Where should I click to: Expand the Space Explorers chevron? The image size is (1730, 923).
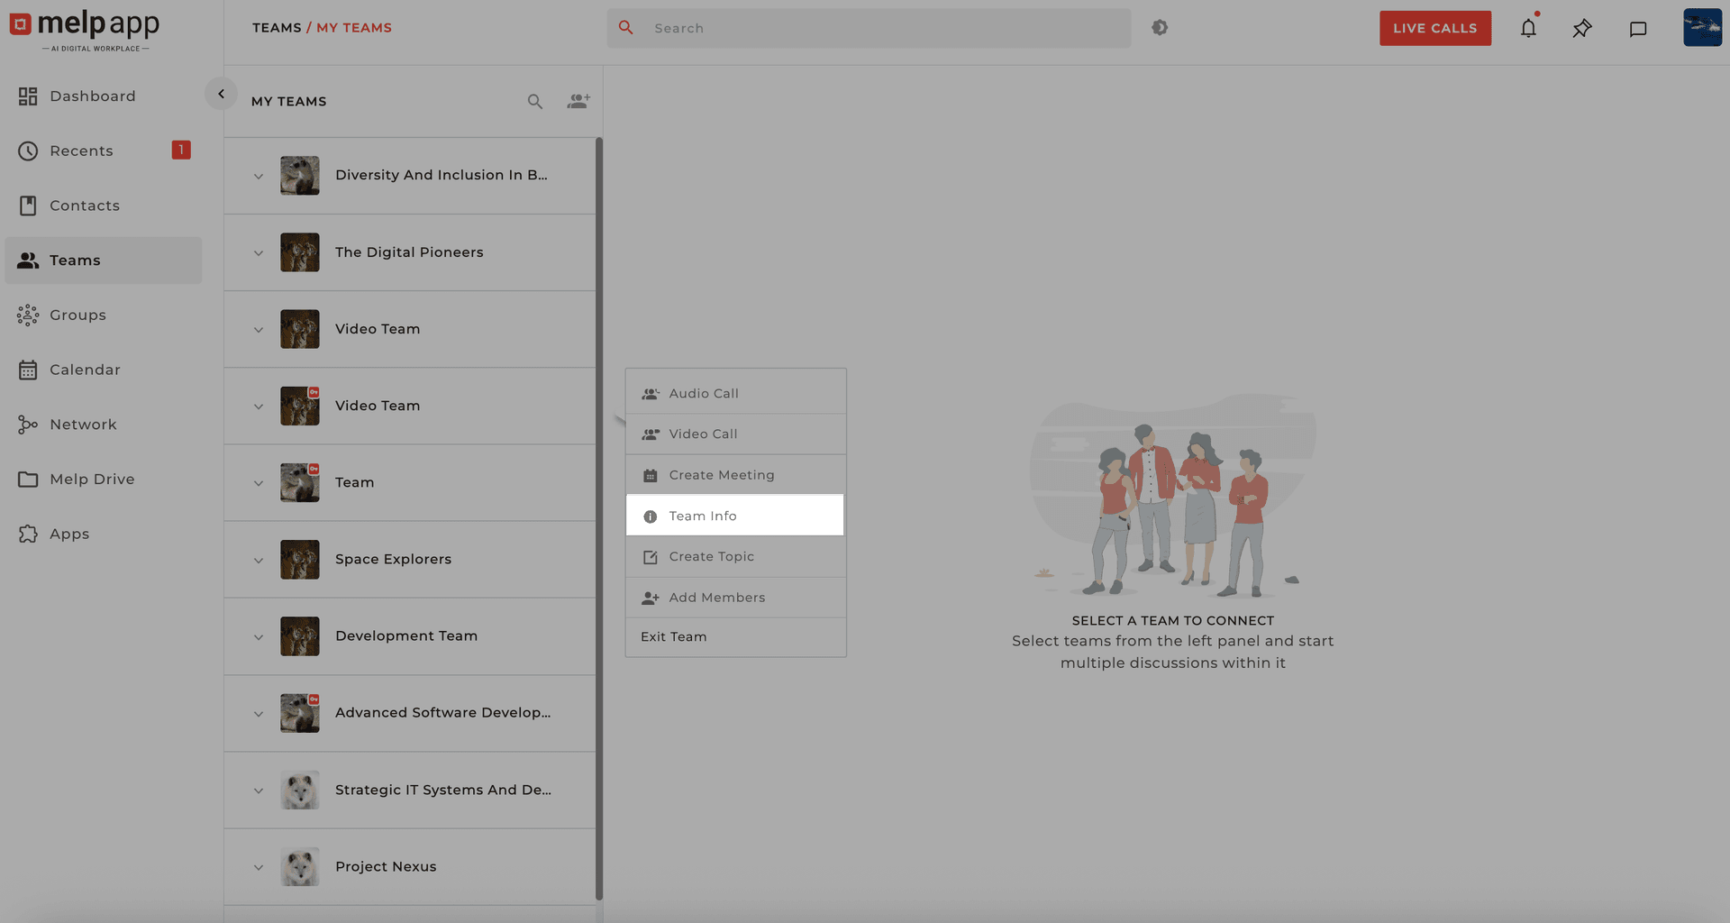click(x=259, y=561)
